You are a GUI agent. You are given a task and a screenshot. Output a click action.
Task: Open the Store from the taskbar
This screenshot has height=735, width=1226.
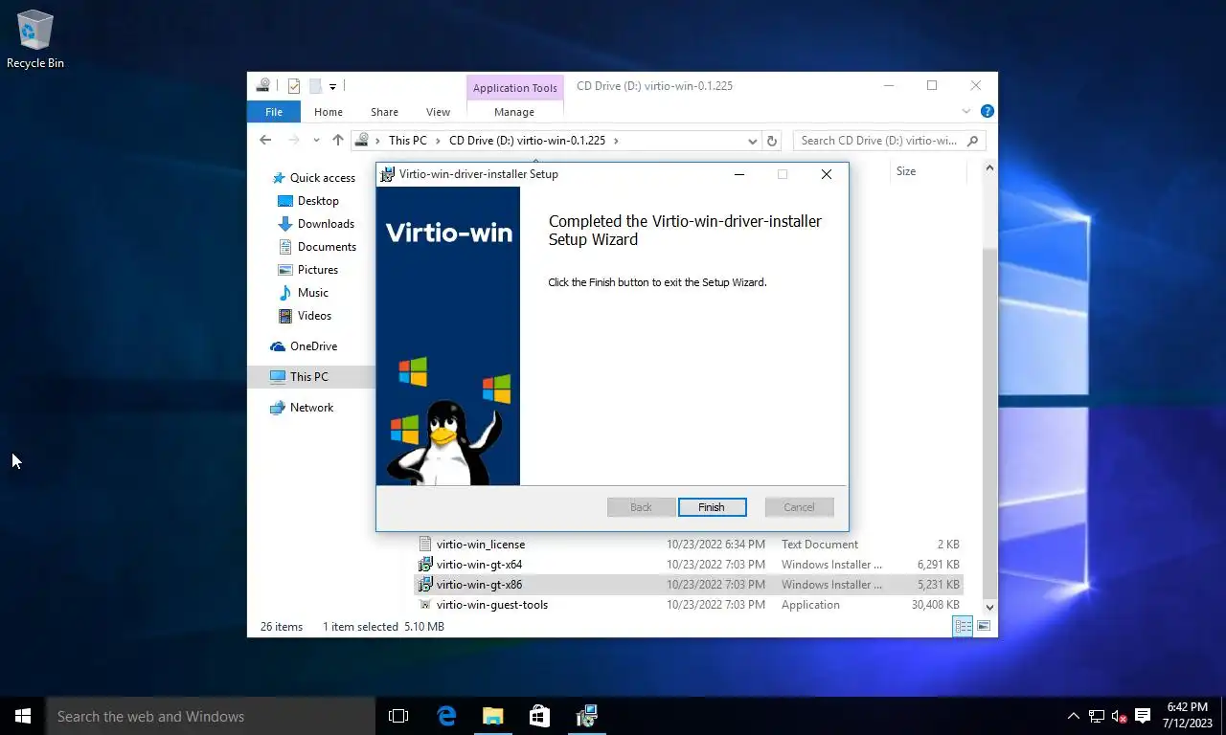pos(539,716)
